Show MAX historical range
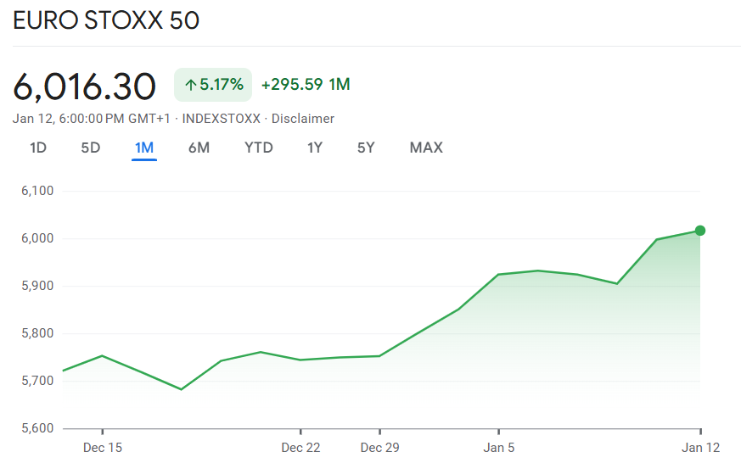Screen dimensions: 741x463 tap(426, 148)
